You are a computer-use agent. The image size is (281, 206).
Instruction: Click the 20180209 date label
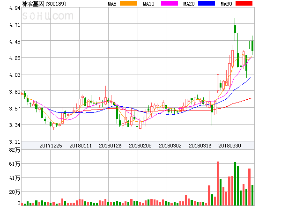click(x=140, y=146)
